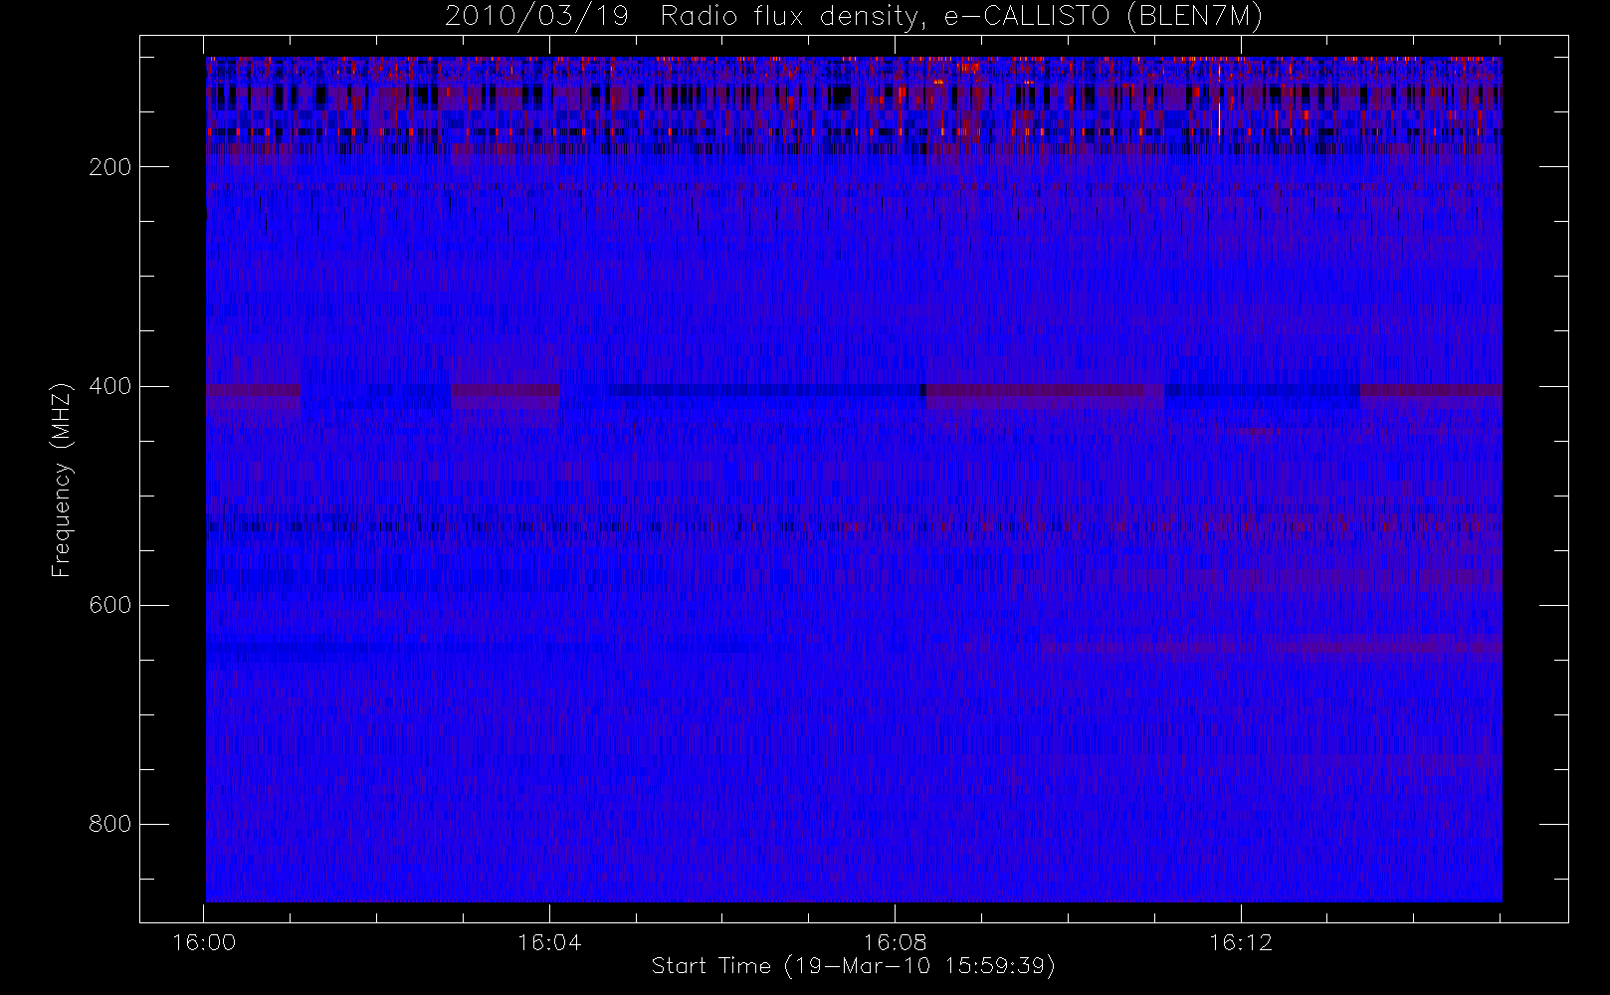The image size is (1610, 995).
Task: Click the 16:12 time tick label
Action: (1240, 942)
